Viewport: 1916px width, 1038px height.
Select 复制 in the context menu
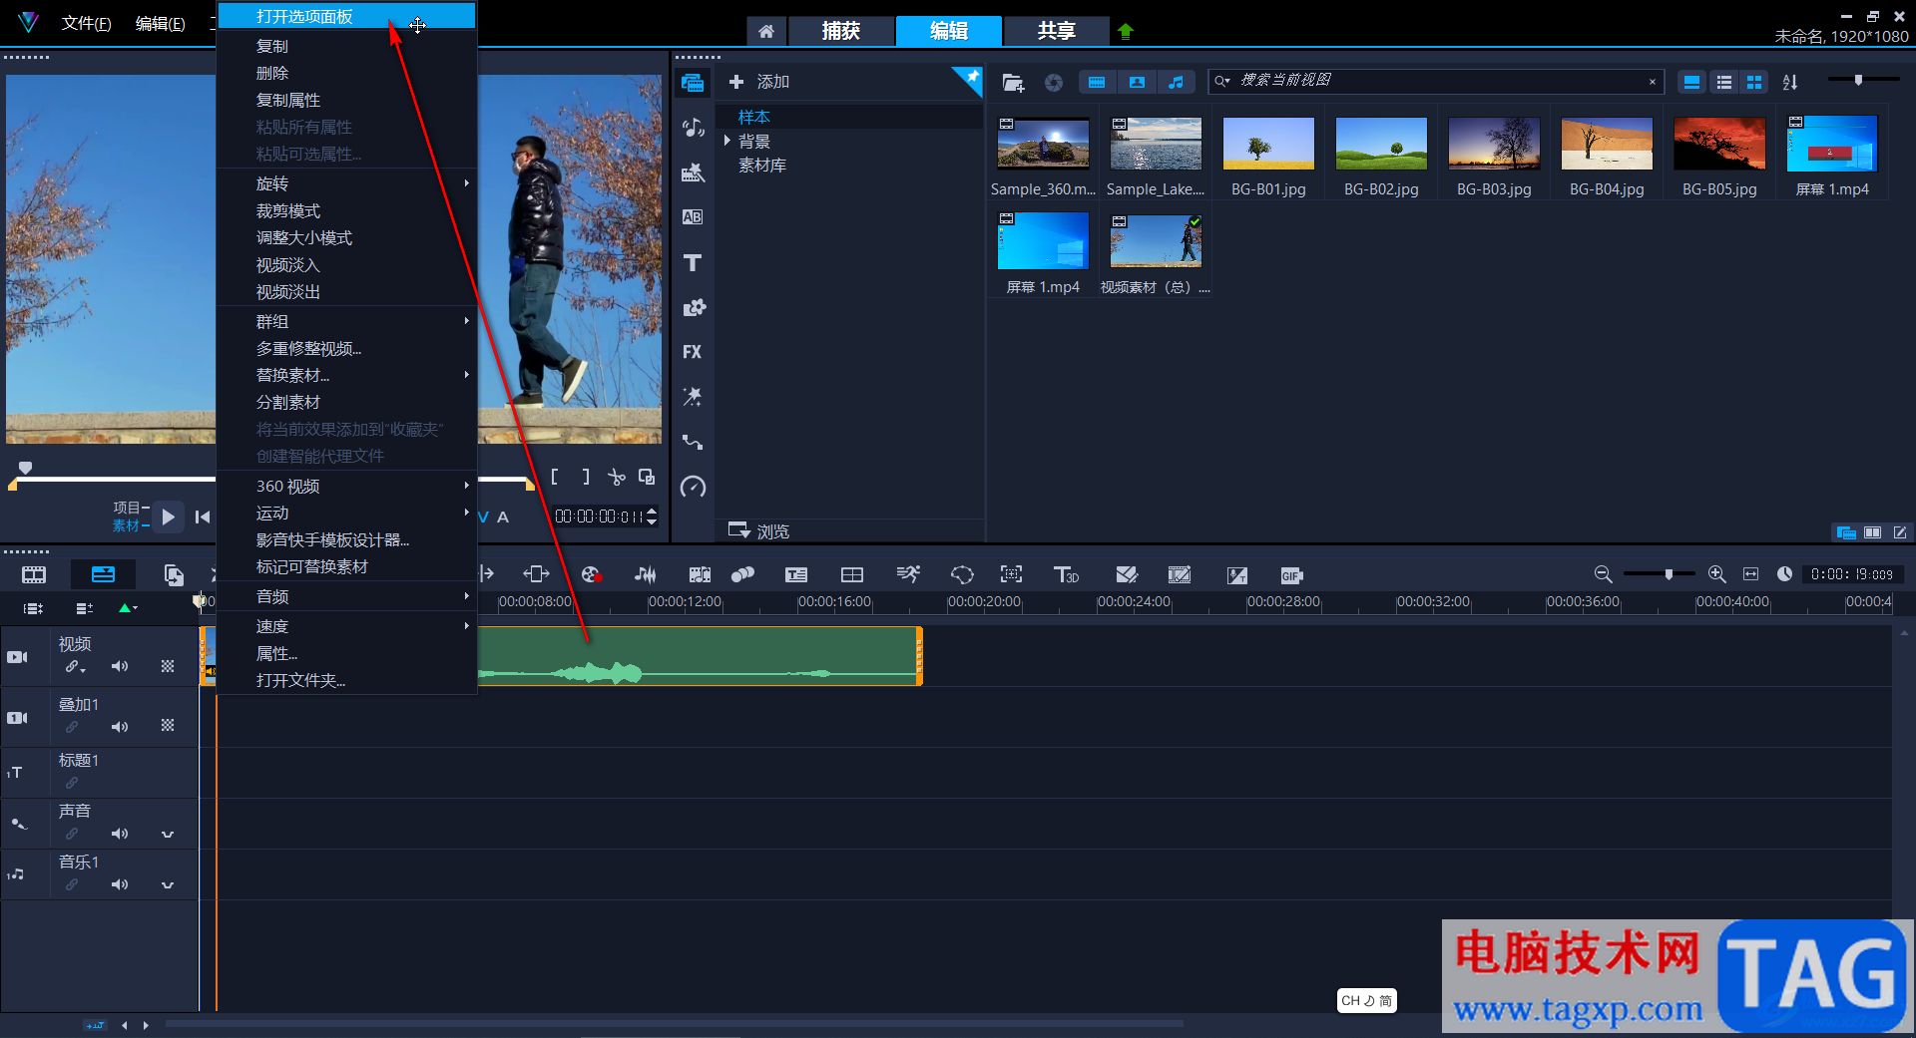point(346,46)
